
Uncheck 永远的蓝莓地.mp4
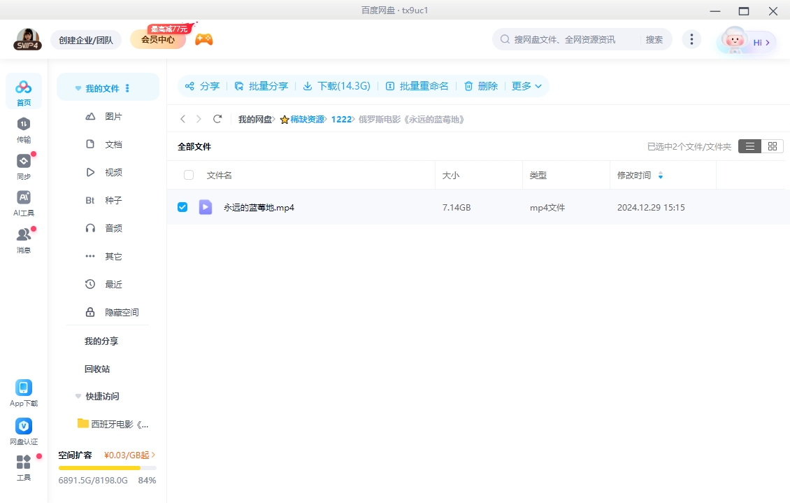182,206
